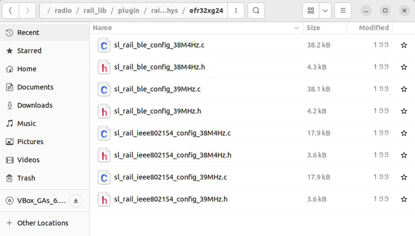The width and height of the screenshot is (415, 236).
Task: Navigate to rail_lib in path bar
Action: (94, 11)
